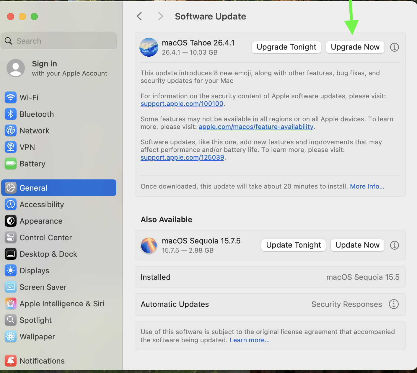Click the Desktop & Dock icon
The width and height of the screenshot is (417, 373).
pos(11,254)
